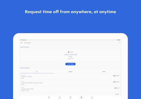This screenshot has height=99, width=141.
Task: Click the View All link
Action: point(117,94)
